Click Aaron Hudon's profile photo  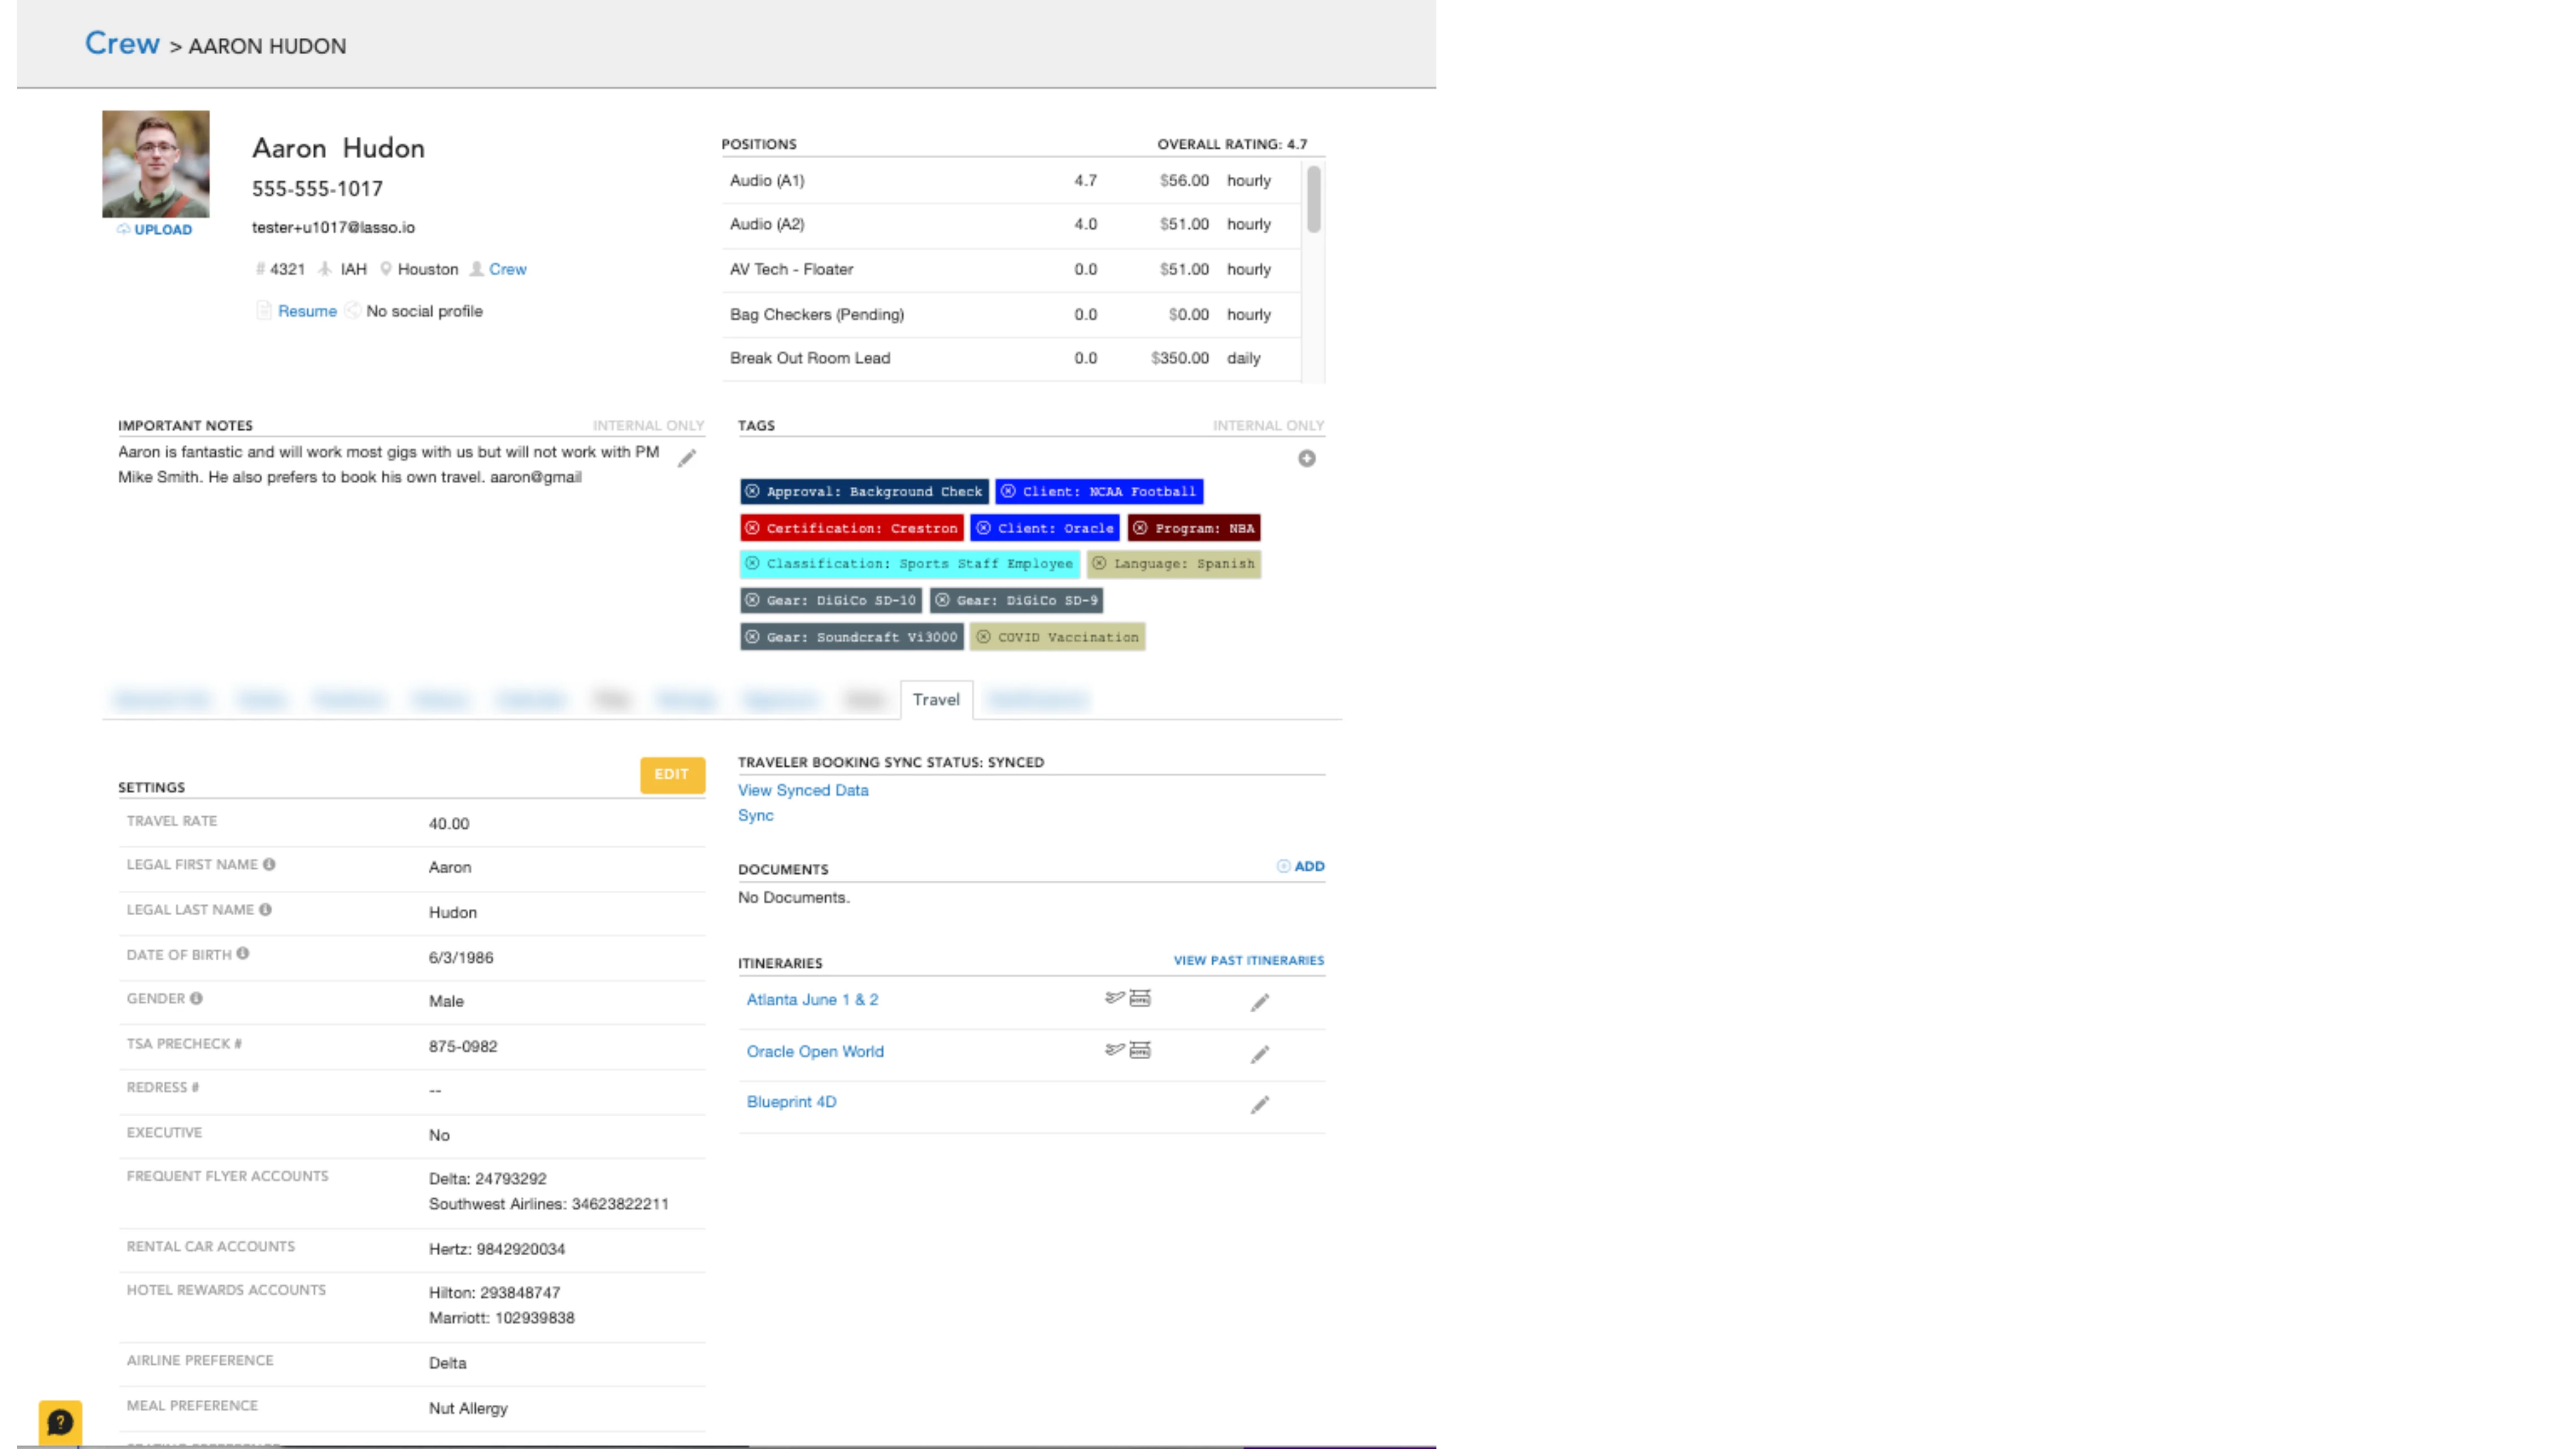point(156,164)
